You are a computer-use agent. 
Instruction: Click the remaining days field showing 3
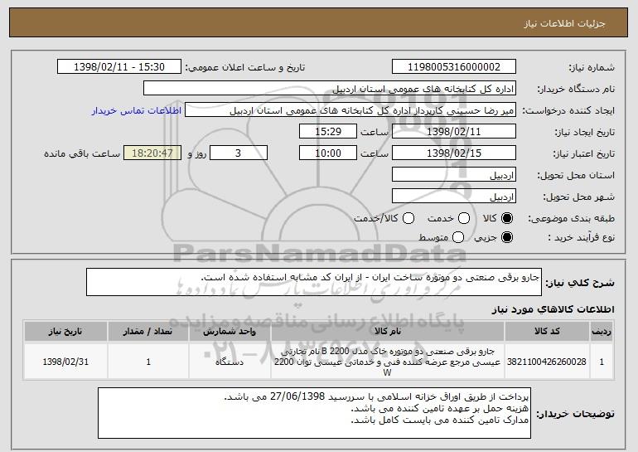(239, 153)
